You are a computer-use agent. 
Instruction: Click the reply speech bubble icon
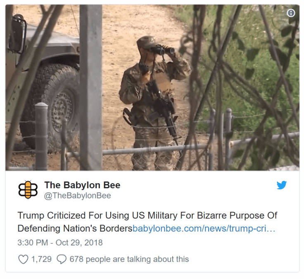pyautogui.click(x=62, y=259)
